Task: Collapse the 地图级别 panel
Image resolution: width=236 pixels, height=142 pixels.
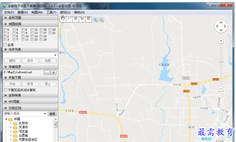Action: (6, 24)
